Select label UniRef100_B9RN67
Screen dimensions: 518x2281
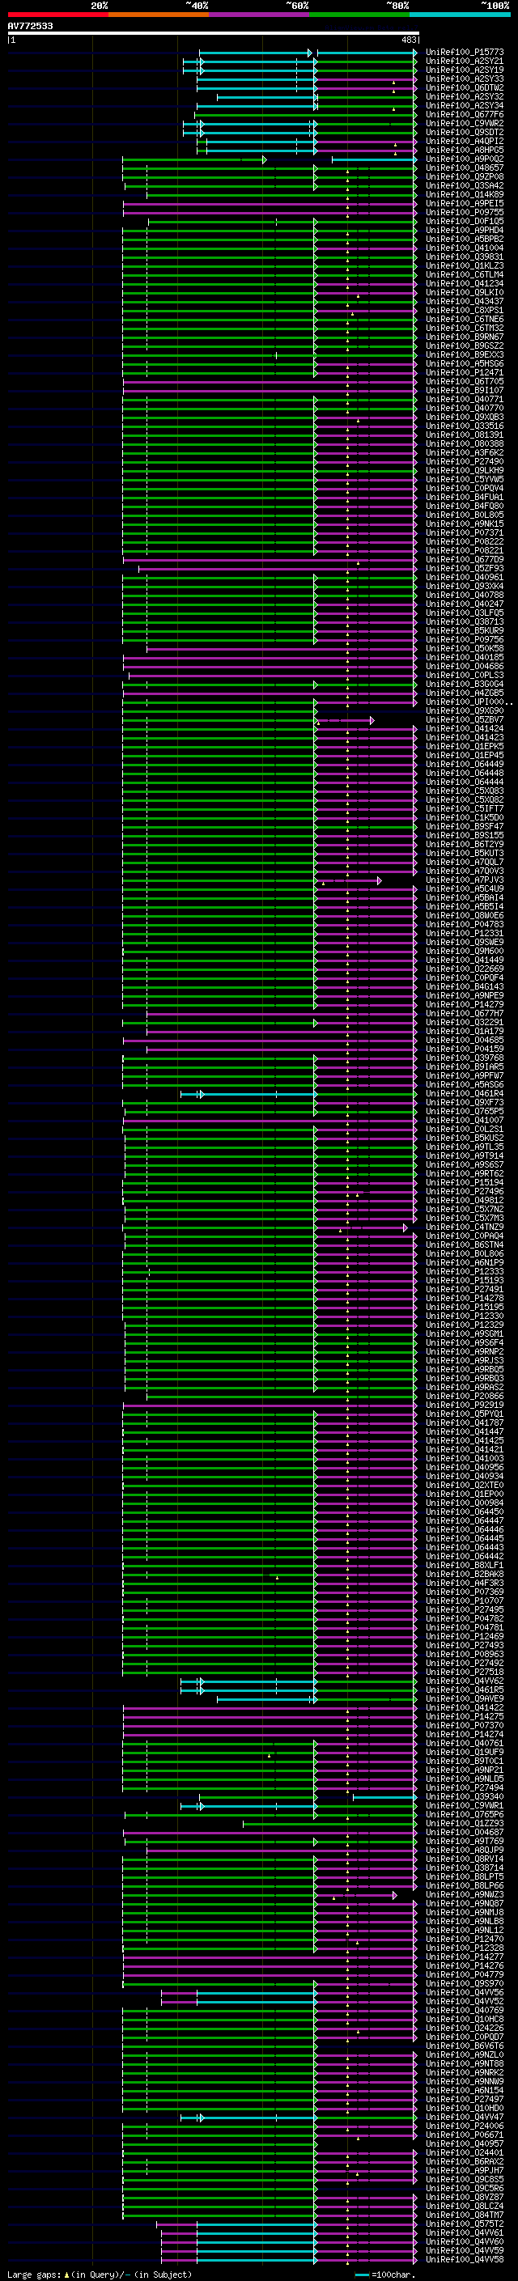pyautogui.click(x=464, y=337)
